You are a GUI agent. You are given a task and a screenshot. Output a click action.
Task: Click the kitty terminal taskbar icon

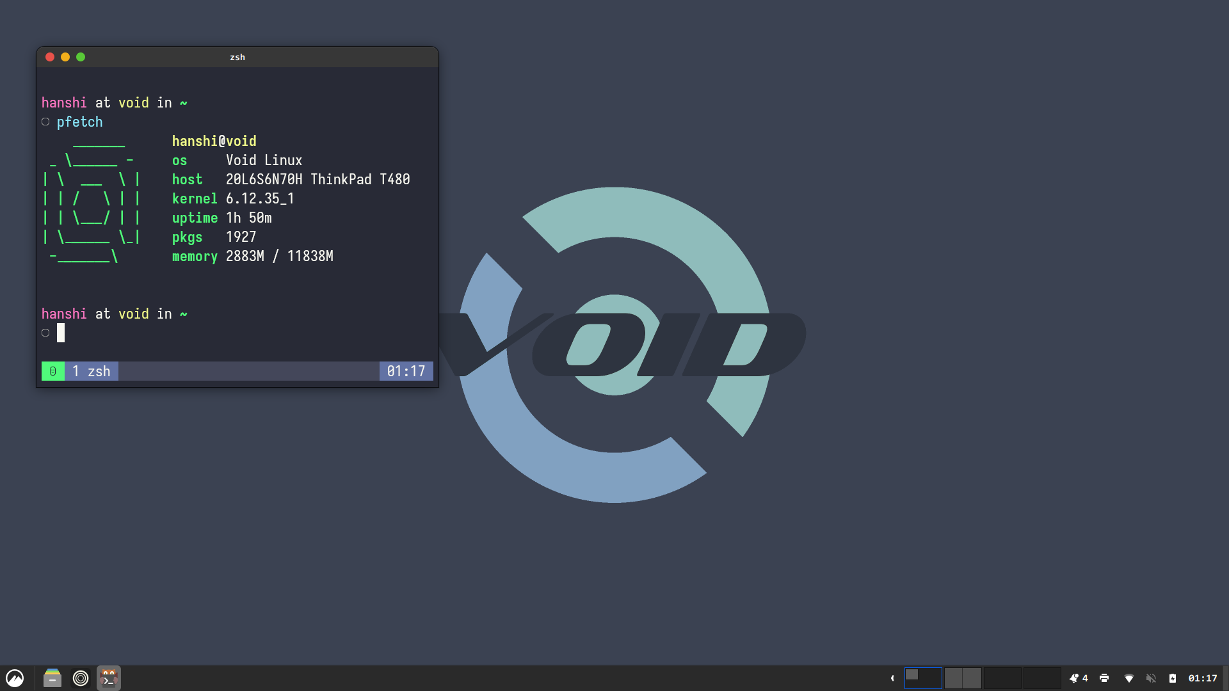click(x=109, y=678)
